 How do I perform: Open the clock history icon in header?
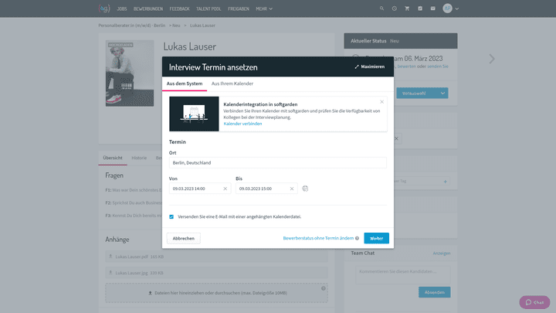[x=395, y=8]
